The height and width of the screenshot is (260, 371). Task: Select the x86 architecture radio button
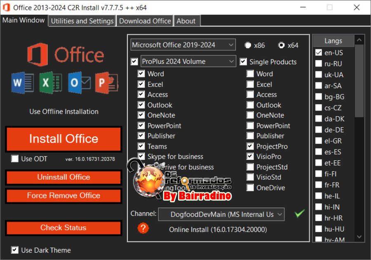click(x=248, y=45)
